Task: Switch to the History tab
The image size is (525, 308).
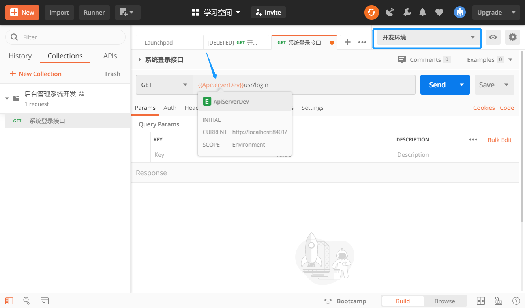Action: coord(20,56)
